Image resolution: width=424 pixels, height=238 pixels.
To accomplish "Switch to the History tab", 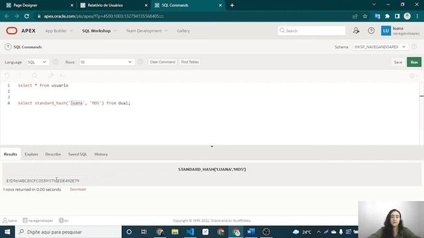I will [101, 154].
